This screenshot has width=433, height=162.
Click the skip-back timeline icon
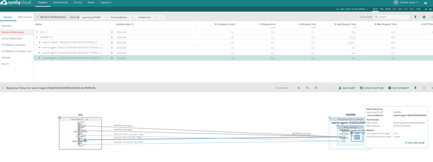click(x=426, y=9)
